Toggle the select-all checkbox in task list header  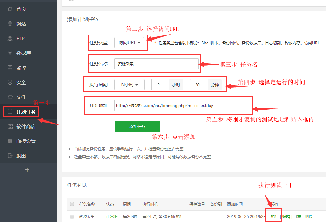pyautogui.click(x=72, y=204)
